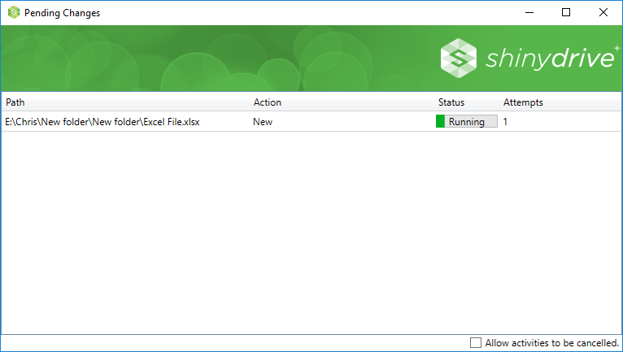Click the Shinydrive app icon in title bar
Viewport: 623px width, 352px height.
tap(13, 13)
